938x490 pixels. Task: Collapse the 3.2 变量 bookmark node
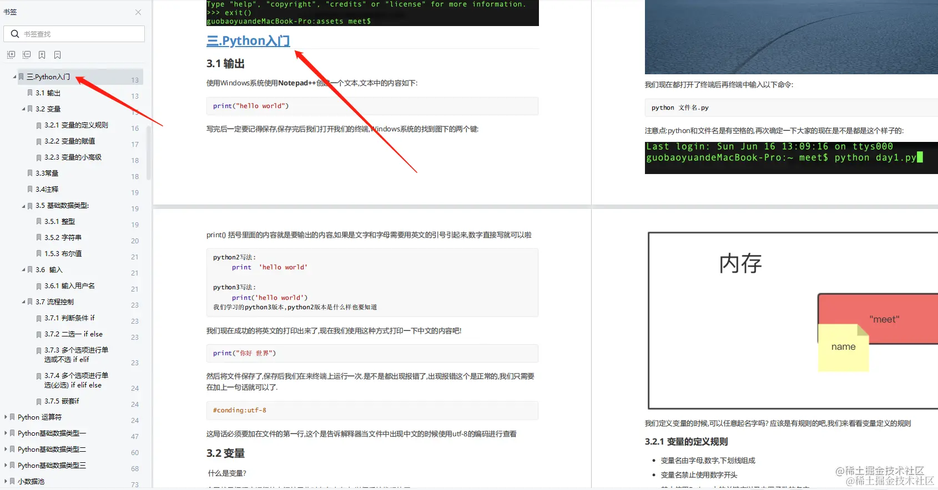pyautogui.click(x=23, y=109)
